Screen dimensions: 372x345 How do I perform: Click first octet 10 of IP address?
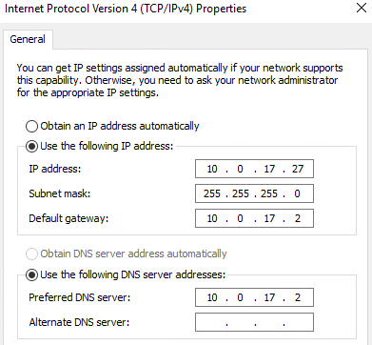pos(212,169)
